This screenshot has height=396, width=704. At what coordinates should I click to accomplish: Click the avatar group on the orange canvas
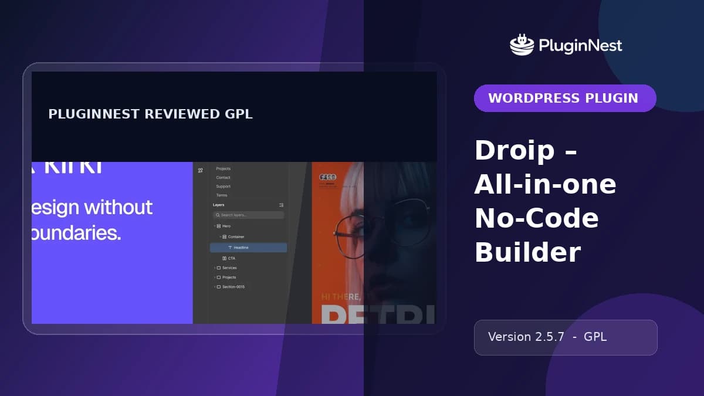pos(327,177)
